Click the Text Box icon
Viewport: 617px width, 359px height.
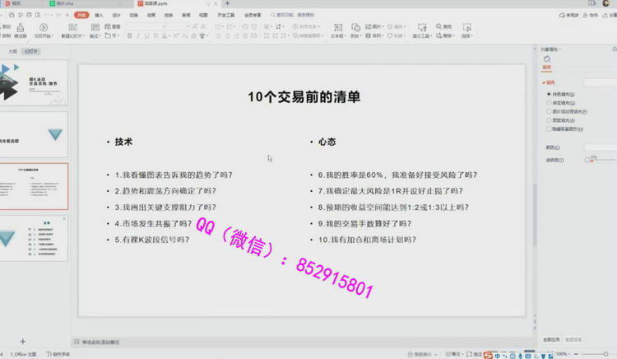coord(336,30)
